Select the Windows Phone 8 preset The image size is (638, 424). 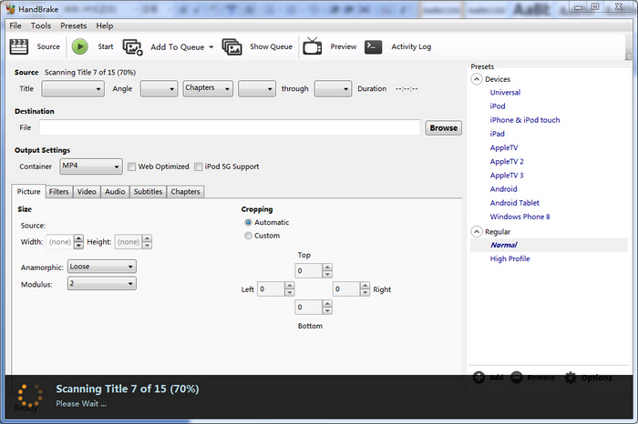click(520, 217)
